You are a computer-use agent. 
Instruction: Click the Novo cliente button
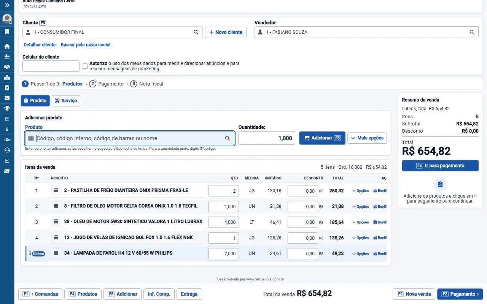point(226,32)
